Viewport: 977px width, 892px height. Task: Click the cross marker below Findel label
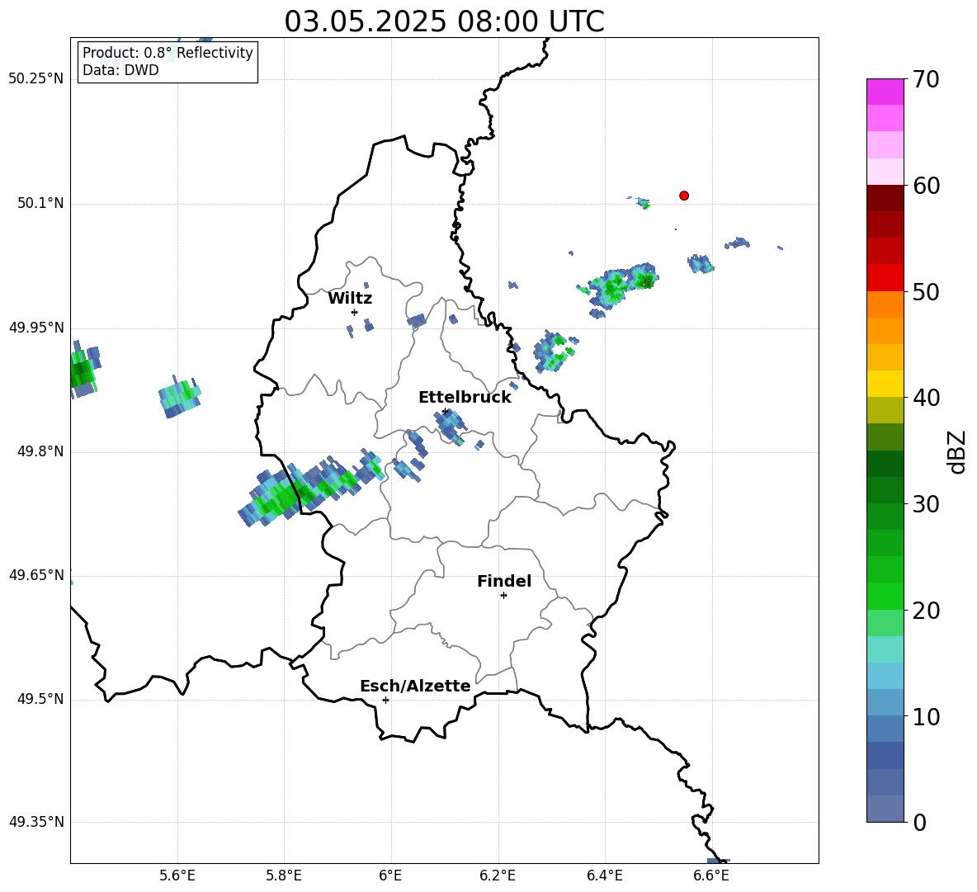pos(503,596)
